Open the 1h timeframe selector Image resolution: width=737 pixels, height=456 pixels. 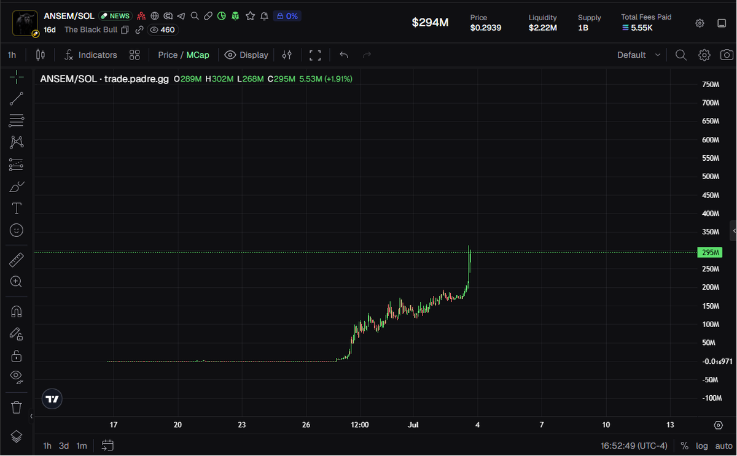[12, 55]
